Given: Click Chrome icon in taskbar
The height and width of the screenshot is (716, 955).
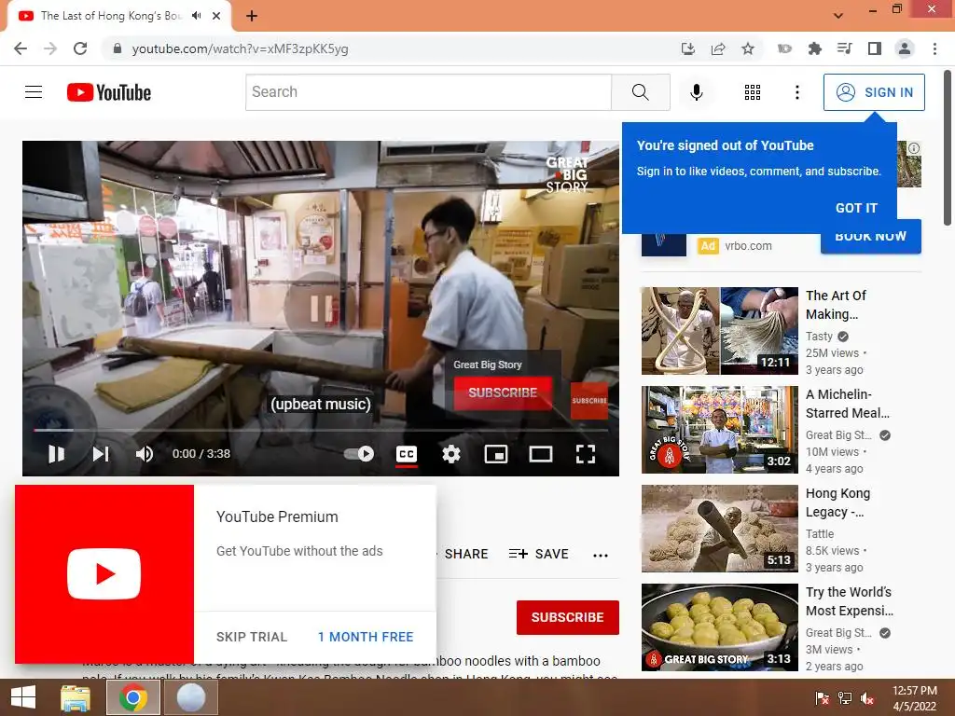Looking at the screenshot, I should (133, 697).
